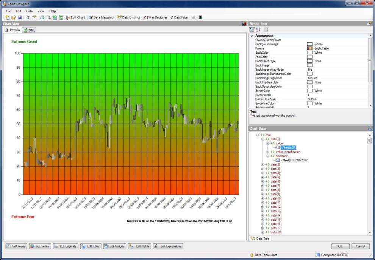The height and width of the screenshot is (260, 375).
Task: Click the Save disk toolbar icon
Action: pos(19,17)
